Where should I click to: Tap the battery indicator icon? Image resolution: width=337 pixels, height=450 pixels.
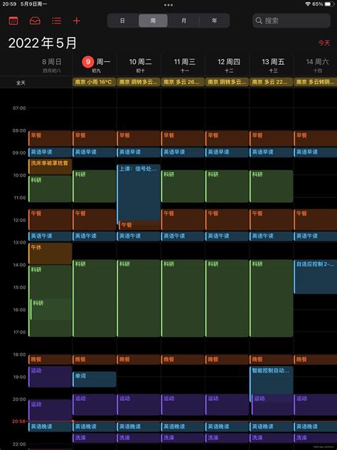pos(329,4)
